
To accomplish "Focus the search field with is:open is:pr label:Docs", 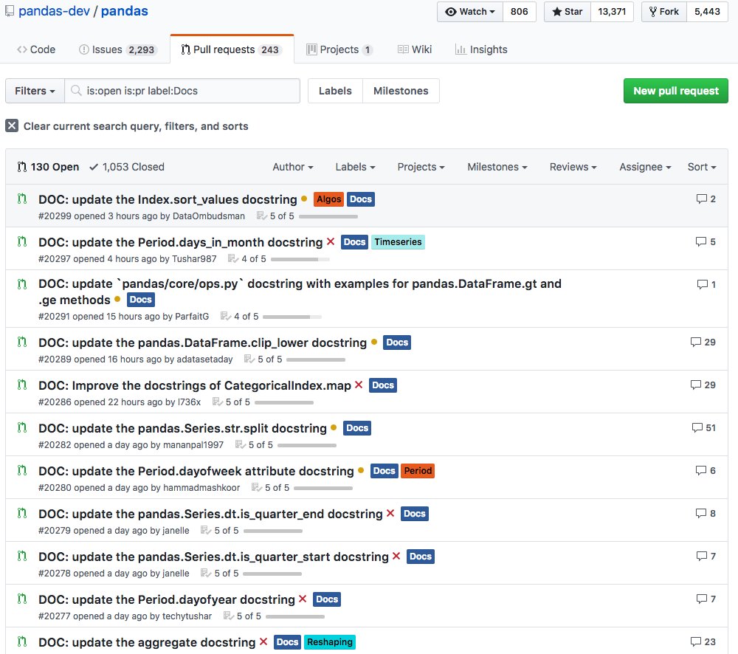I will [182, 91].
